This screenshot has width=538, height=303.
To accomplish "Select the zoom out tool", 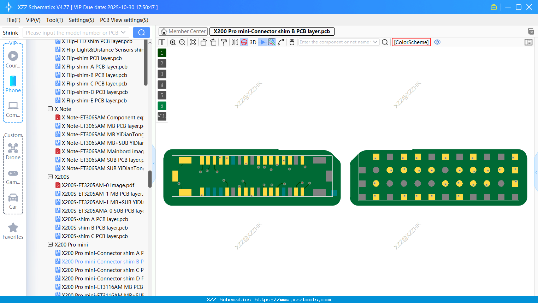I will (182, 42).
